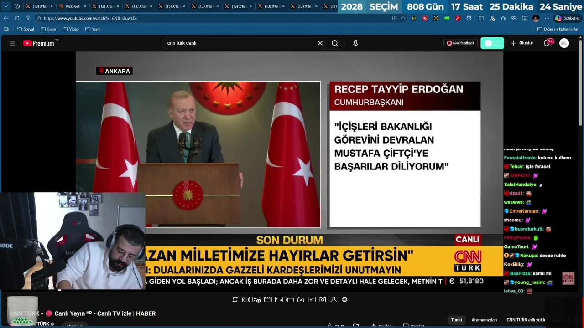
Task: Click the browser home button
Action: point(28,18)
